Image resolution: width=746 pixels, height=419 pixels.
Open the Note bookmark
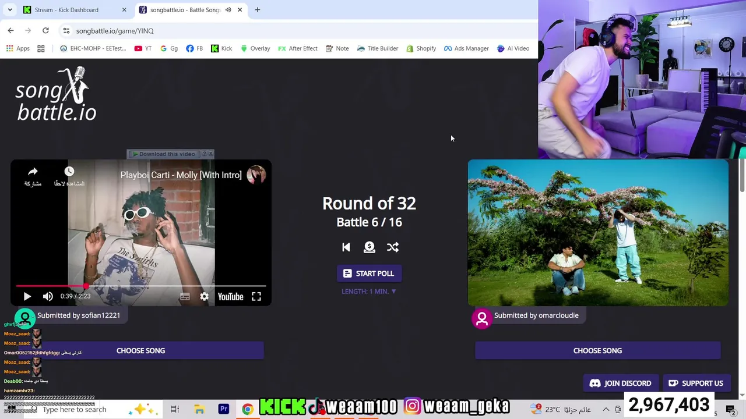(x=337, y=48)
